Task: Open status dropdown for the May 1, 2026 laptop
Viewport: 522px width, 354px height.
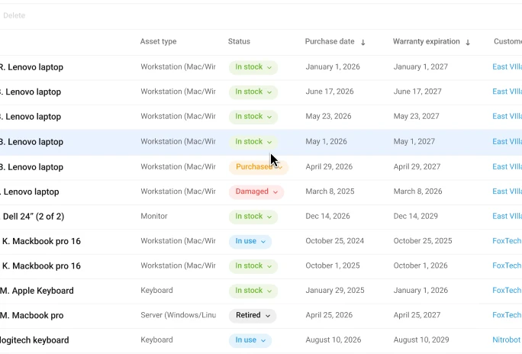Action: click(x=253, y=142)
